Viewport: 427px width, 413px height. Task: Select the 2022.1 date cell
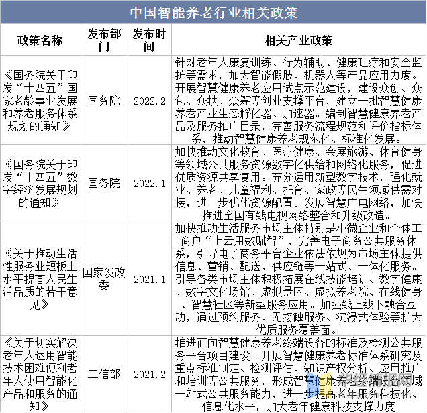(148, 182)
